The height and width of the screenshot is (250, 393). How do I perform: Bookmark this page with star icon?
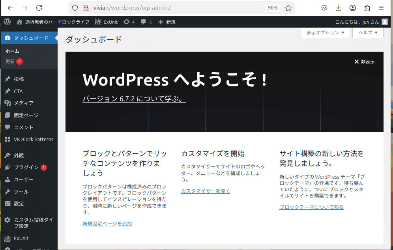point(288,8)
